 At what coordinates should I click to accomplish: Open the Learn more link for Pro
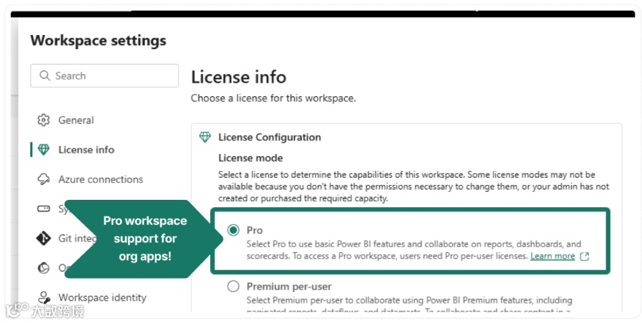(x=552, y=256)
